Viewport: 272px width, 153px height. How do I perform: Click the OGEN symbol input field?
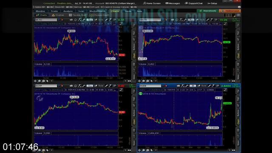click(150, 86)
